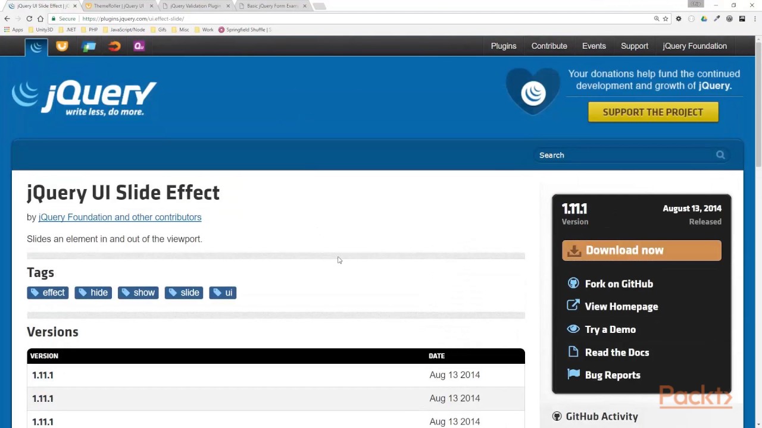Switch to the jQuery Validation Plugin tab

pos(195,6)
